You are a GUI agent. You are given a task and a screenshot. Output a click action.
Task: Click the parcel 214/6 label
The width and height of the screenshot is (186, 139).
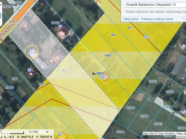coord(144,116)
